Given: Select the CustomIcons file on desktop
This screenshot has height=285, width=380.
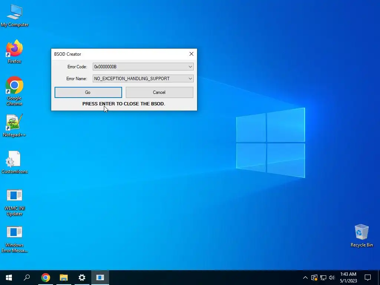Looking at the screenshot, I should point(14,163).
